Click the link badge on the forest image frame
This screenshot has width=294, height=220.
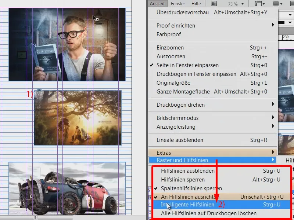pos(39,89)
